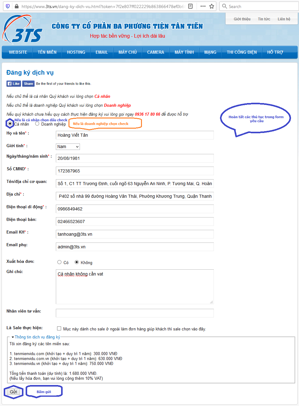This screenshot has height=406, width=299.
Task: Click the padlock site security icon
Action: tap(16, 6)
